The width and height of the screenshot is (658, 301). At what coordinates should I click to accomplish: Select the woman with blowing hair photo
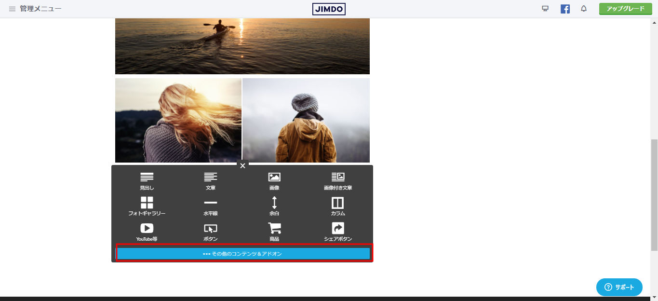[178, 120]
